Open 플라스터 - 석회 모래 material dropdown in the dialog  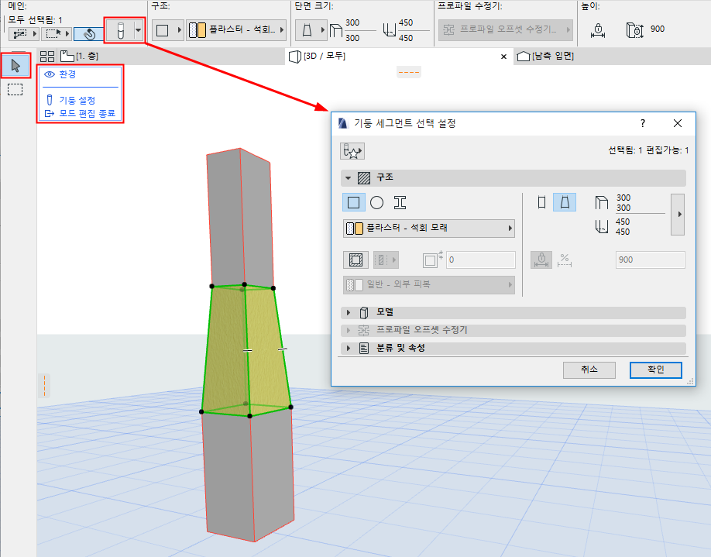429,228
